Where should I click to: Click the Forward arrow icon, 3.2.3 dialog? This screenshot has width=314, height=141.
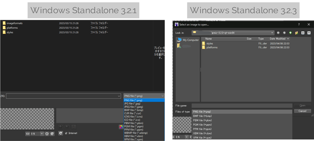click(284, 33)
